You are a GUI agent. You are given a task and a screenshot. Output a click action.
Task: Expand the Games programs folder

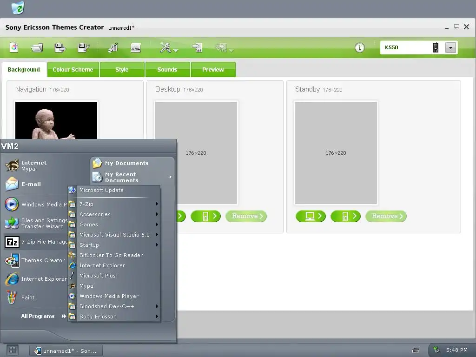(x=114, y=225)
